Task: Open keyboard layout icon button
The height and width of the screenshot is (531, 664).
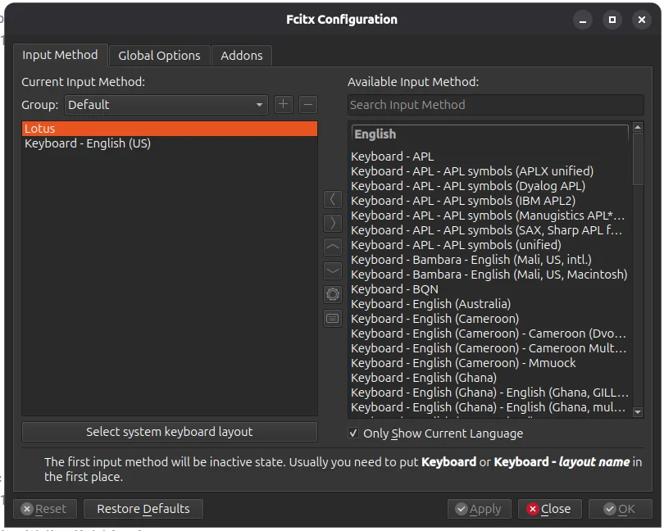Action: click(333, 319)
